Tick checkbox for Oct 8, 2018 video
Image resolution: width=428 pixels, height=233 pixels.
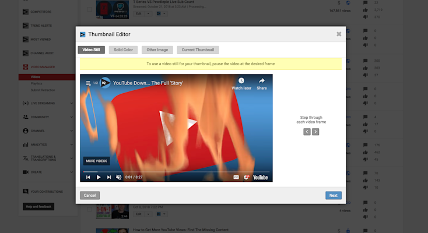point(89,209)
